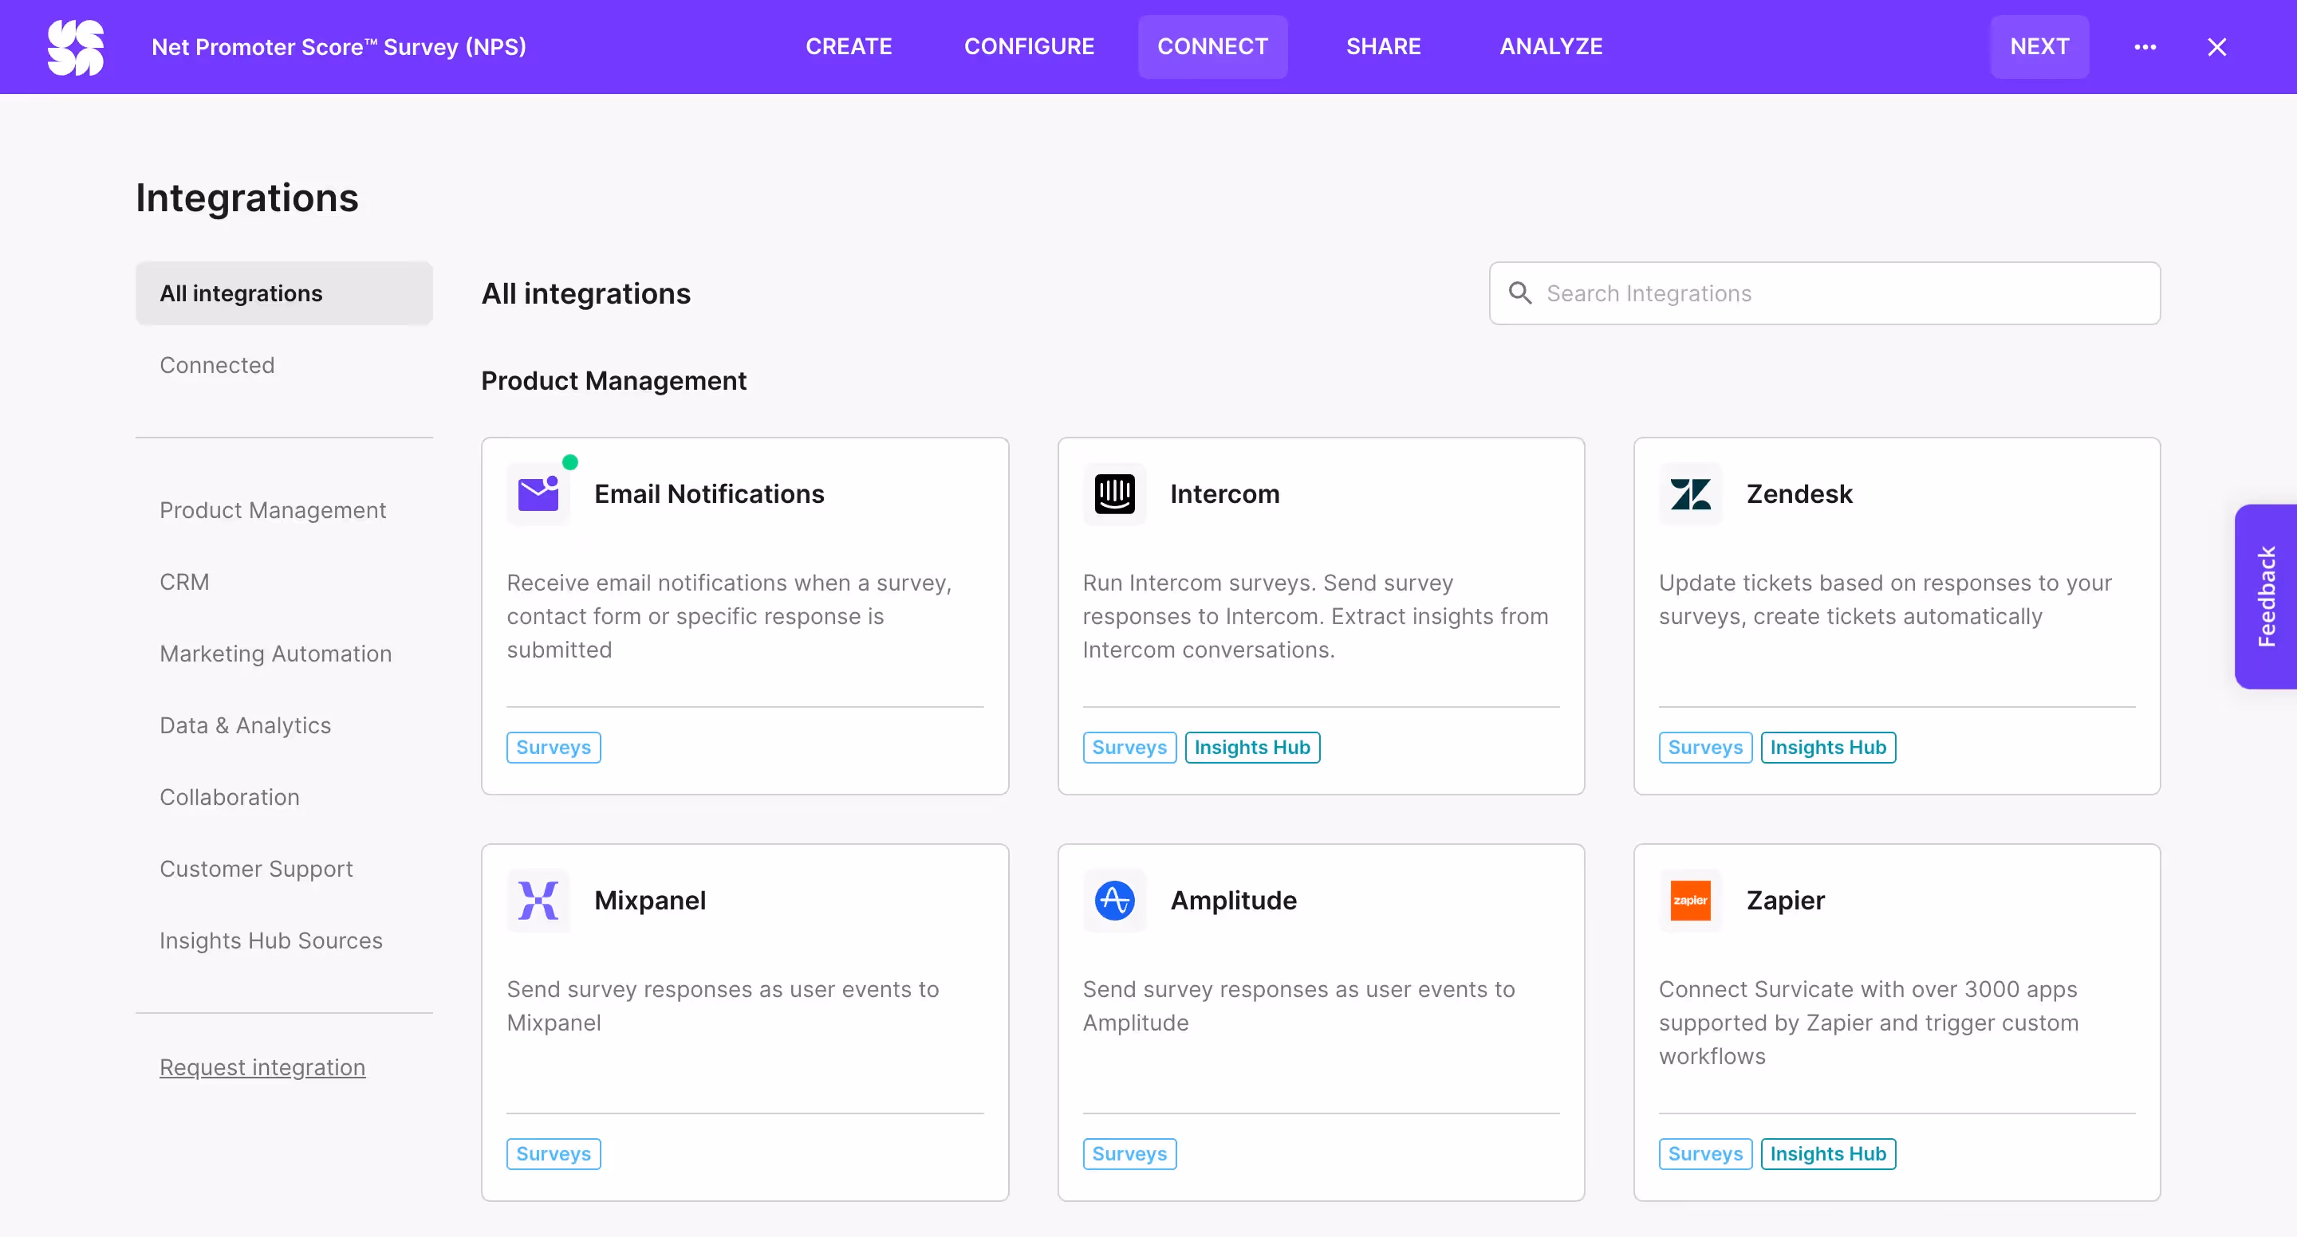Filter by CRM category
This screenshot has width=2297, height=1237.
(184, 582)
